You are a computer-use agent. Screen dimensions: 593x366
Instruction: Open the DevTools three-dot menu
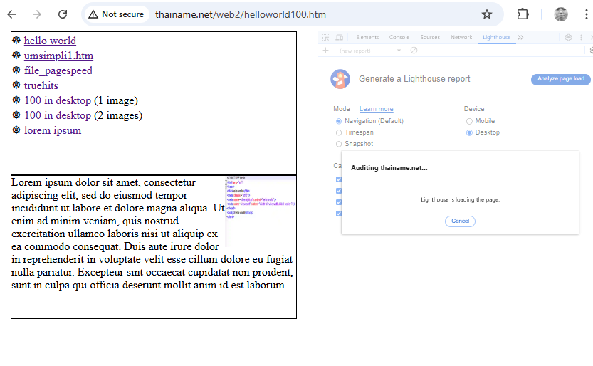click(x=582, y=37)
